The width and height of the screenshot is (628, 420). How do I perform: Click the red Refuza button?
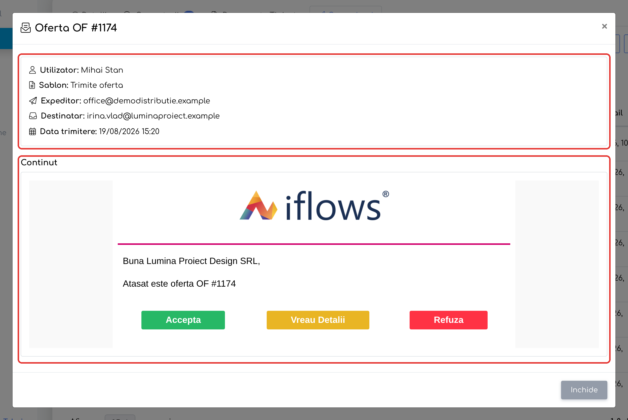coord(449,320)
